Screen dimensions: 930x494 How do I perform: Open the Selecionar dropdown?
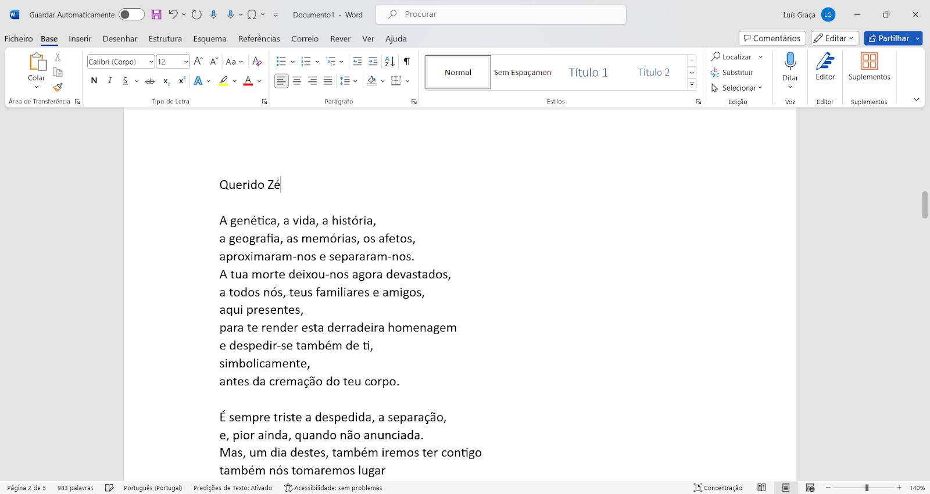736,88
